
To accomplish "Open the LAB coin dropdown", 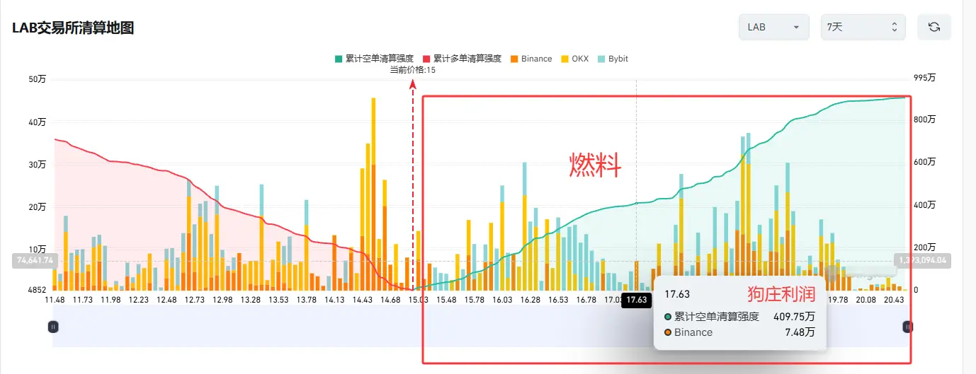I will (x=774, y=27).
